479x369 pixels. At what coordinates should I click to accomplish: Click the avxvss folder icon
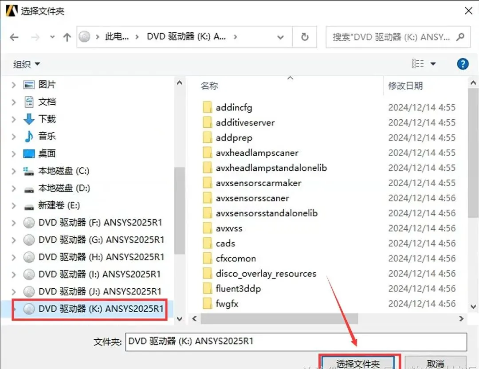pos(207,228)
